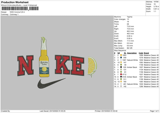Click the lime wedge beside the letter E

pos(92,67)
